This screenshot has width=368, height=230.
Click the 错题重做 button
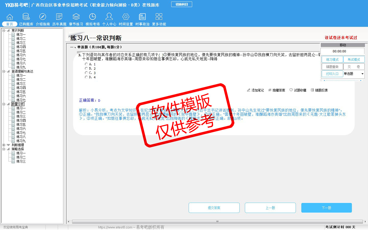(x=332, y=67)
